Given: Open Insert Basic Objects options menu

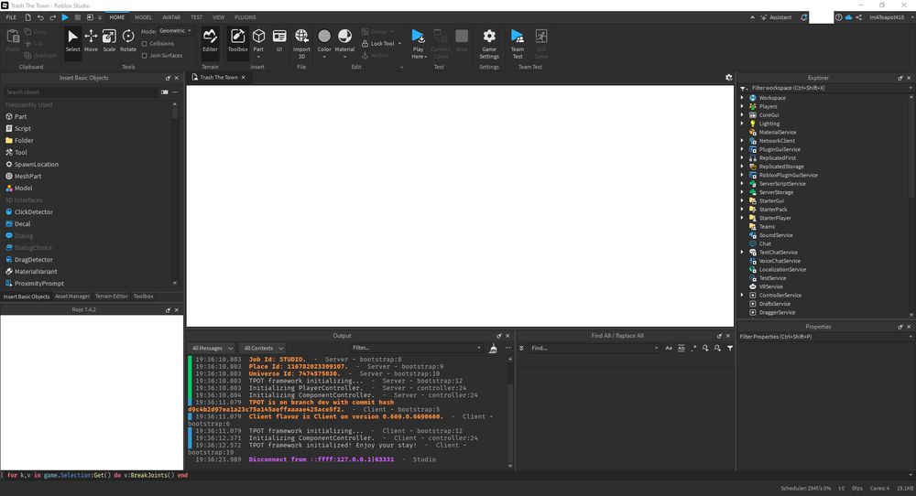Looking at the screenshot, I should (x=175, y=92).
